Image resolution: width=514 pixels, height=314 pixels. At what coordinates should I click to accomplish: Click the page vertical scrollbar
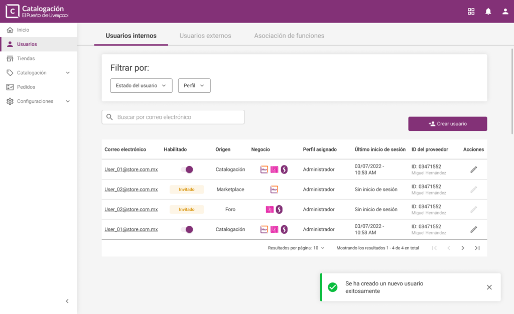click(512, 91)
